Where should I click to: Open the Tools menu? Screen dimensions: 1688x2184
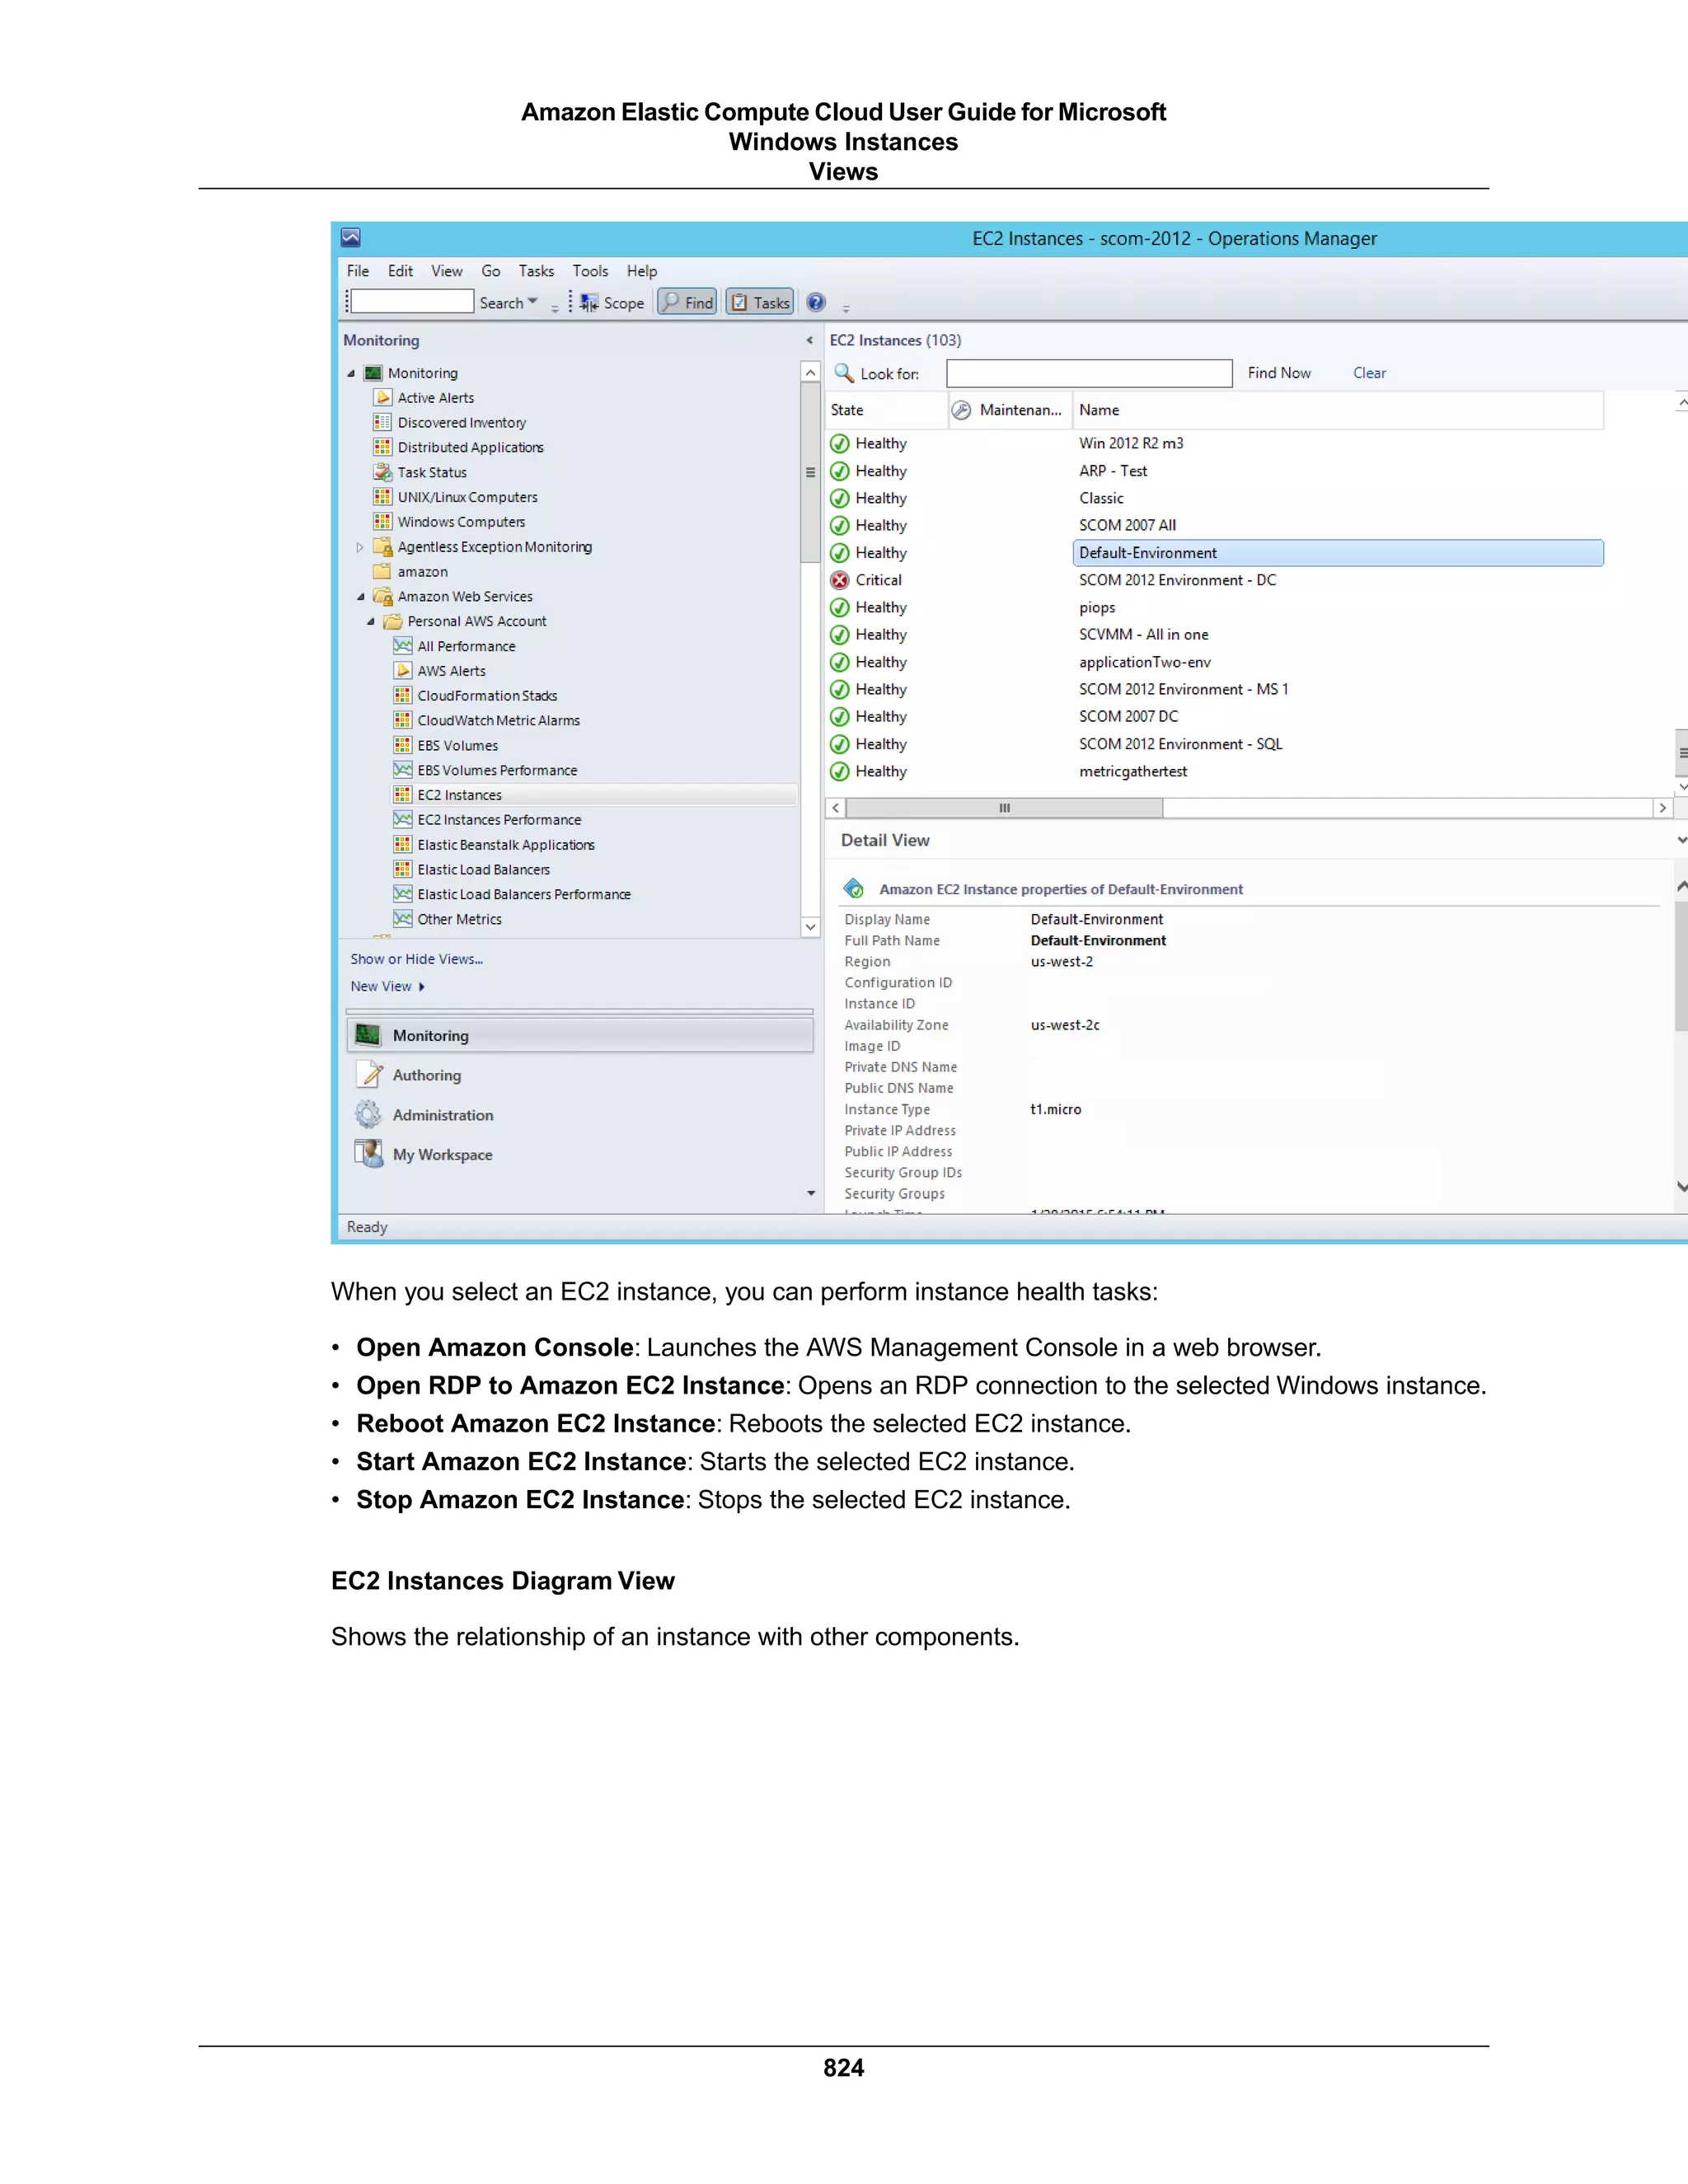pos(590,271)
